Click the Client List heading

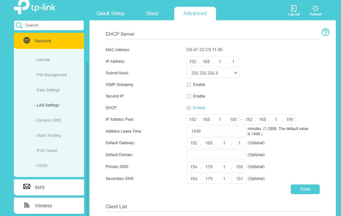[116, 207]
